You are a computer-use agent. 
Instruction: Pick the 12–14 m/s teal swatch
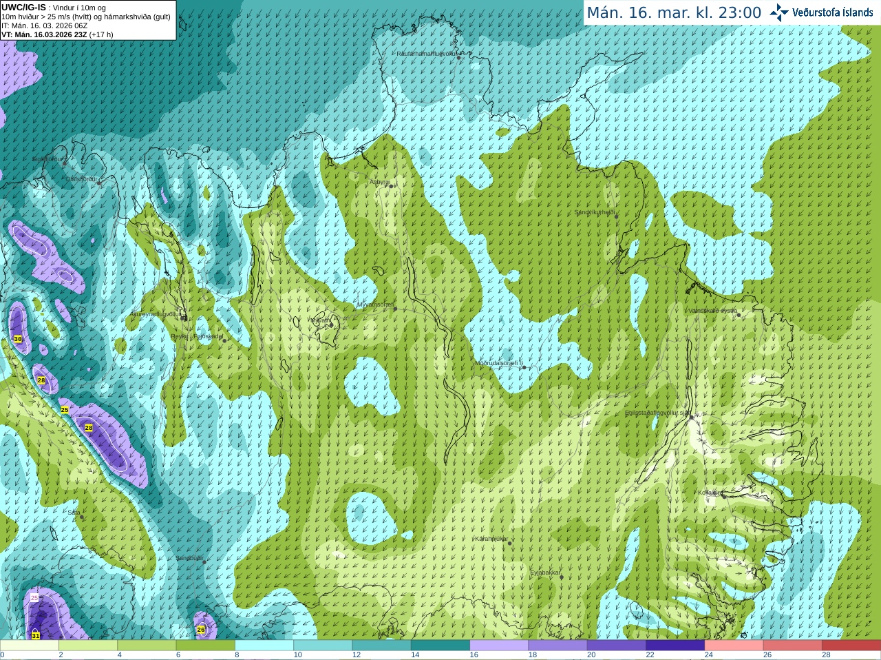point(382,646)
